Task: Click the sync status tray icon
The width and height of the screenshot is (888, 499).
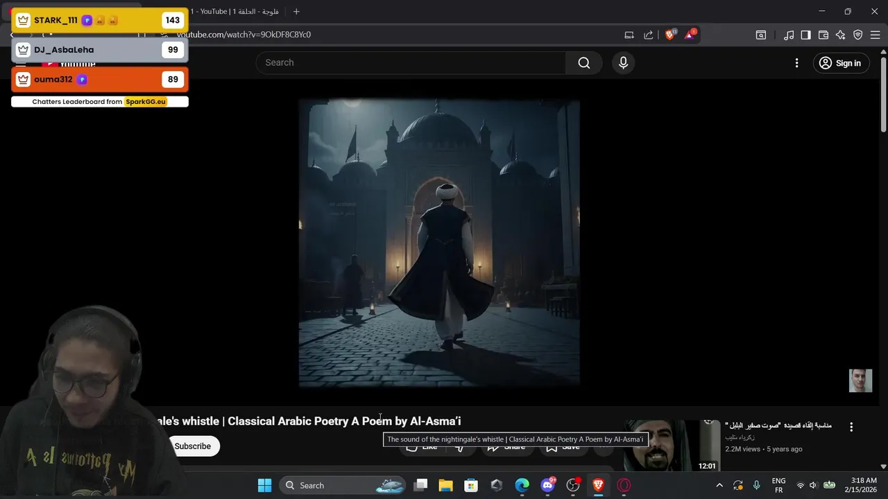Action: 738,486
